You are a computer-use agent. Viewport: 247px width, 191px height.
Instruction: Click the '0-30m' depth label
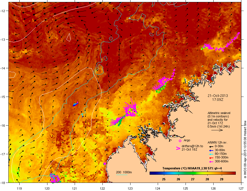tap(219, 146)
